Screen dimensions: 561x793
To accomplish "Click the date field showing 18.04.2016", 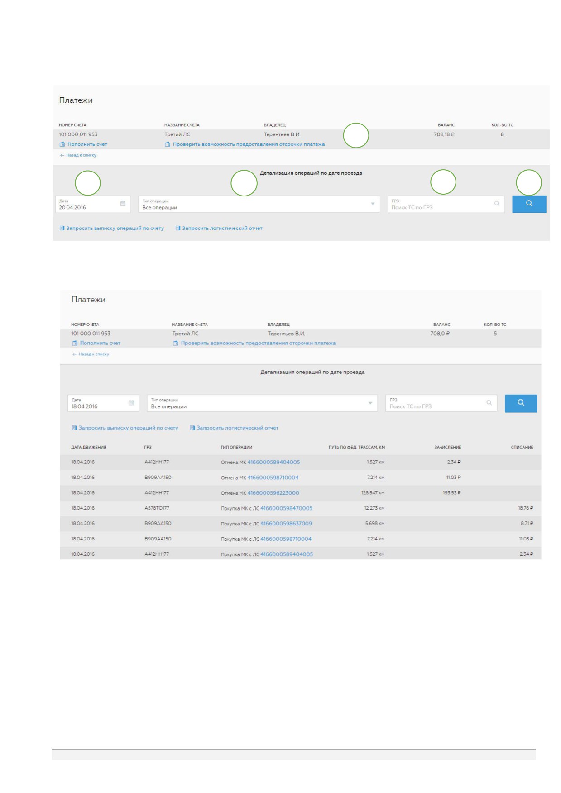I will [103, 403].
